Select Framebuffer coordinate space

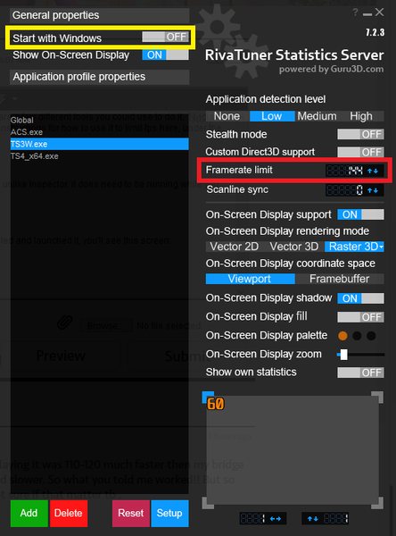click(340, 279)
